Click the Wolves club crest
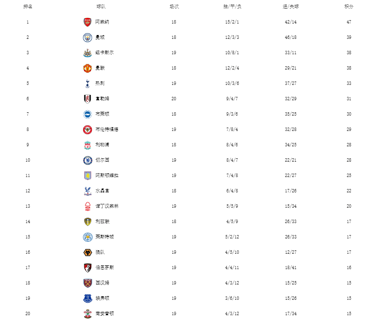The width and height of the screenshot is (377, 319). click(87, 252)
